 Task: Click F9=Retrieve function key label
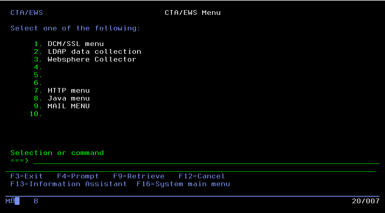(139, 176)
